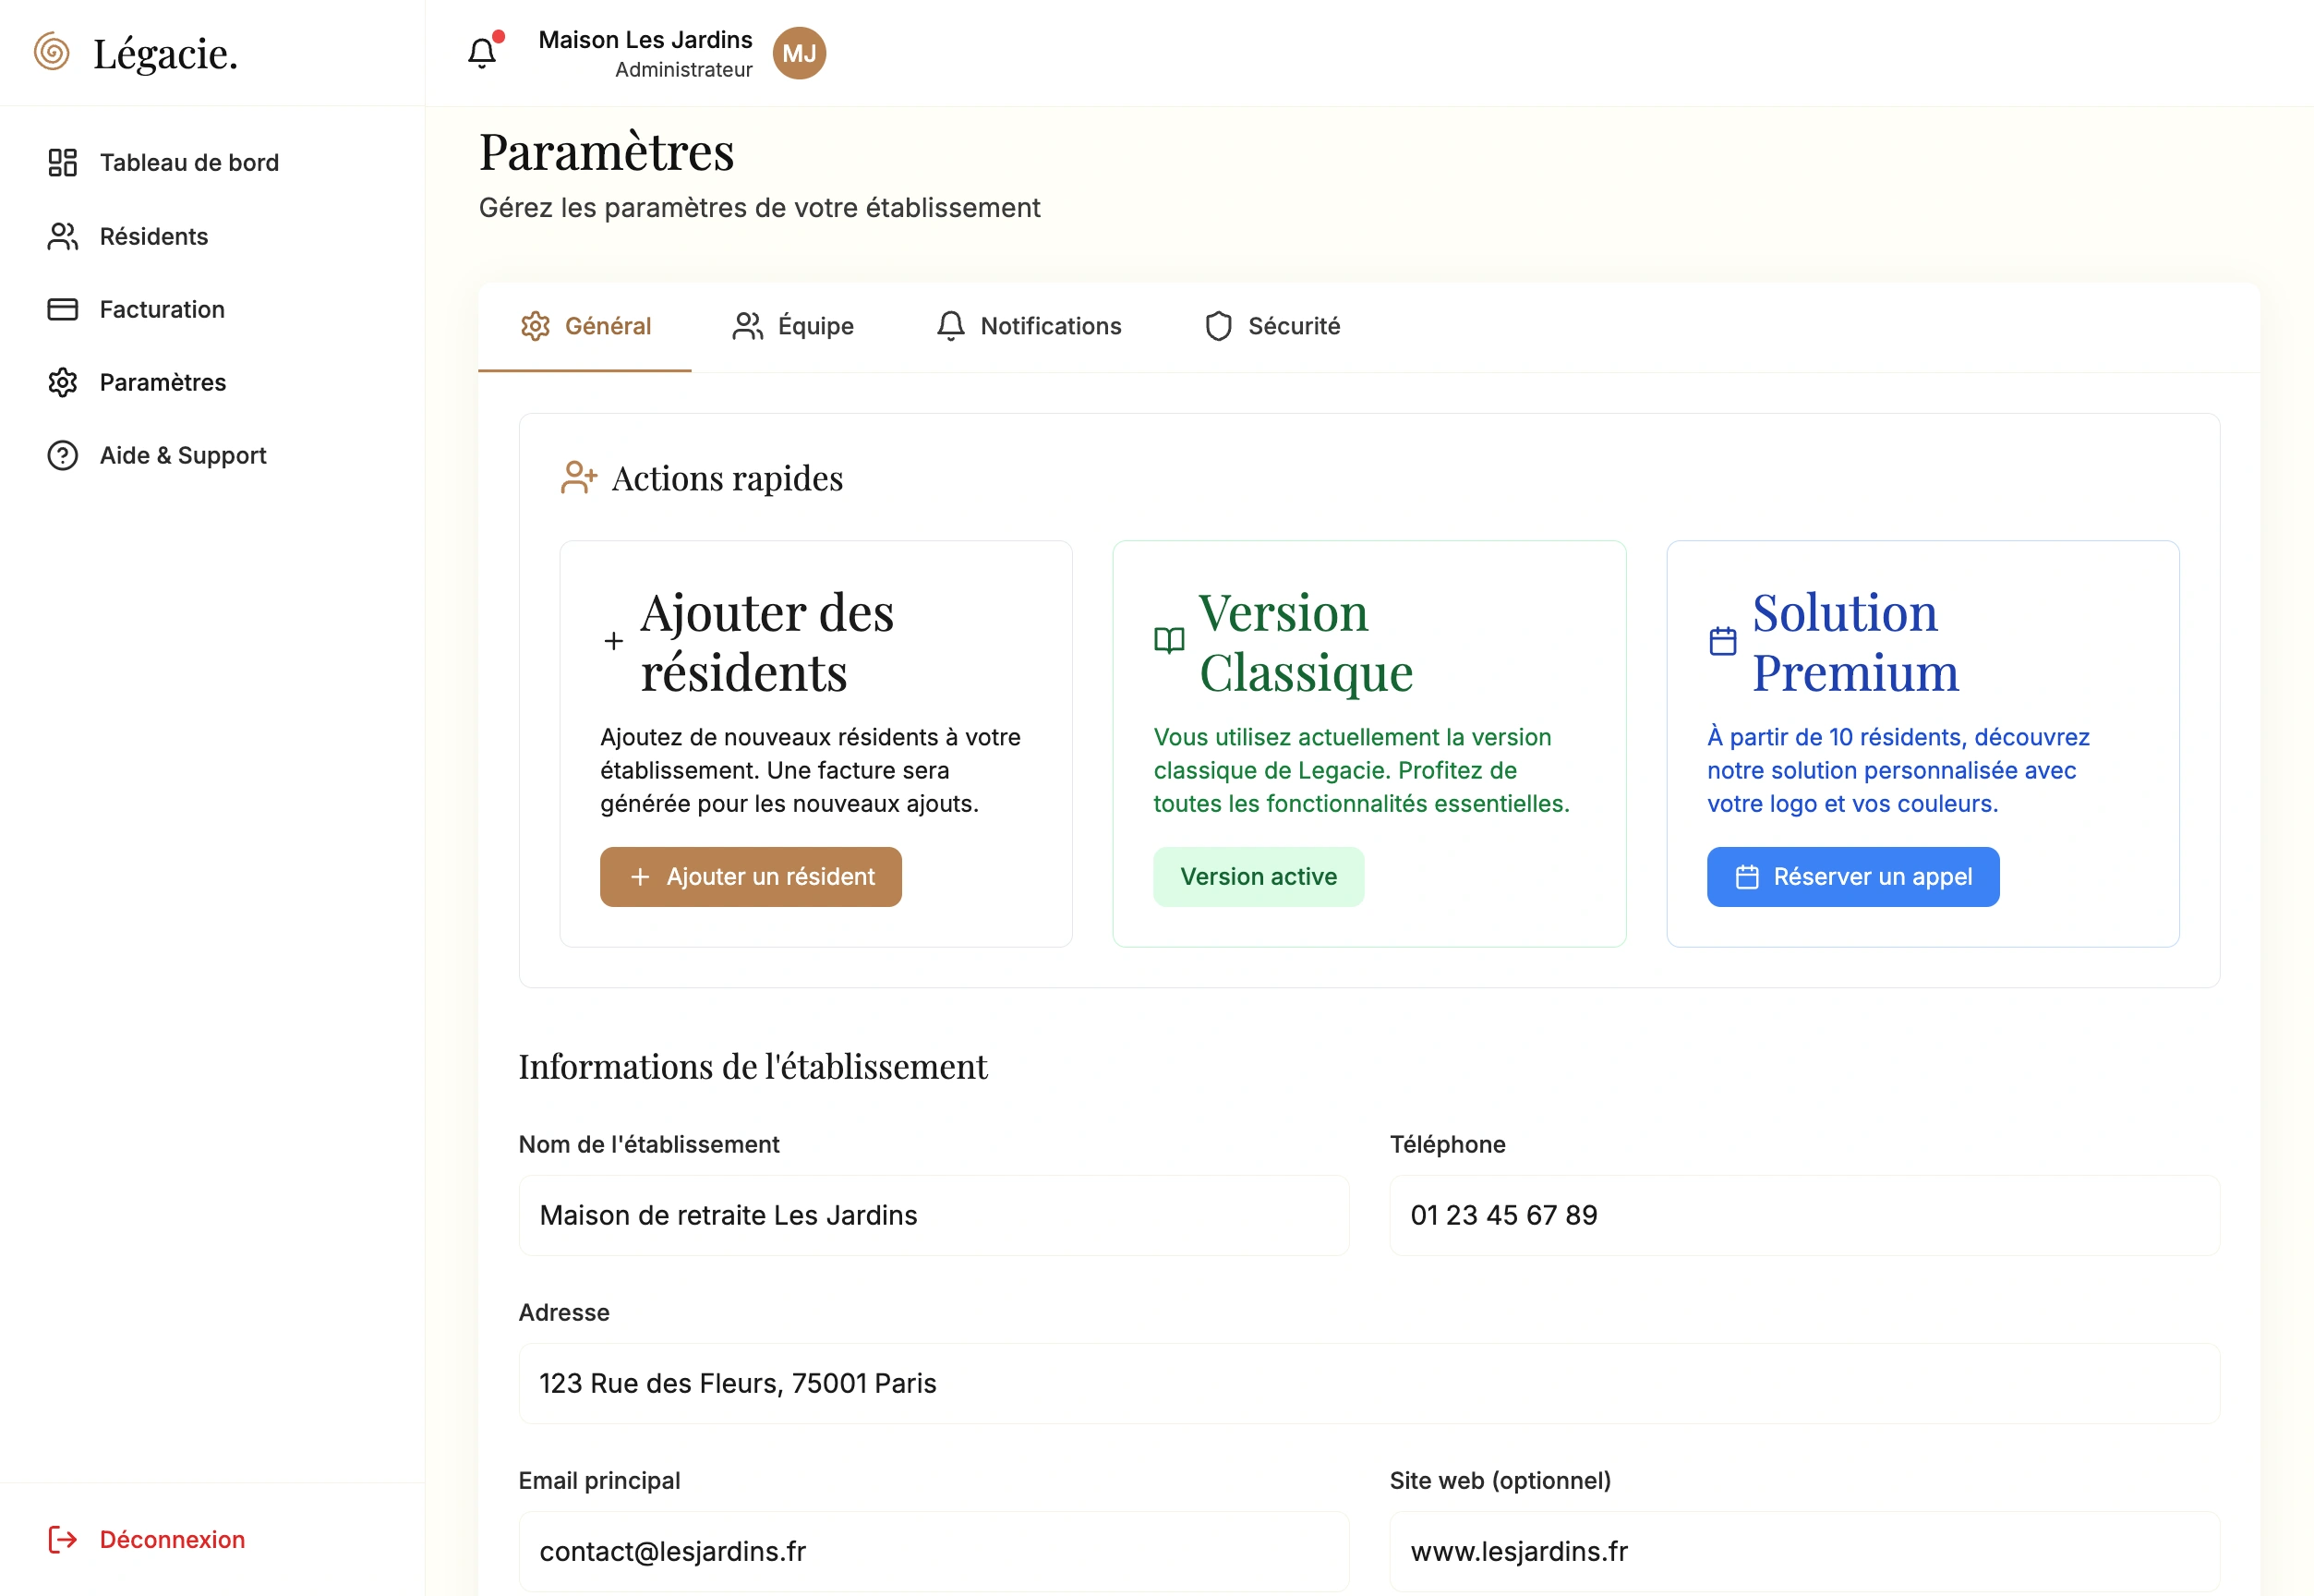Open the Notifications settings tab
Viewport: 2314px width, 1596px height.
(x=1029, y=326)
